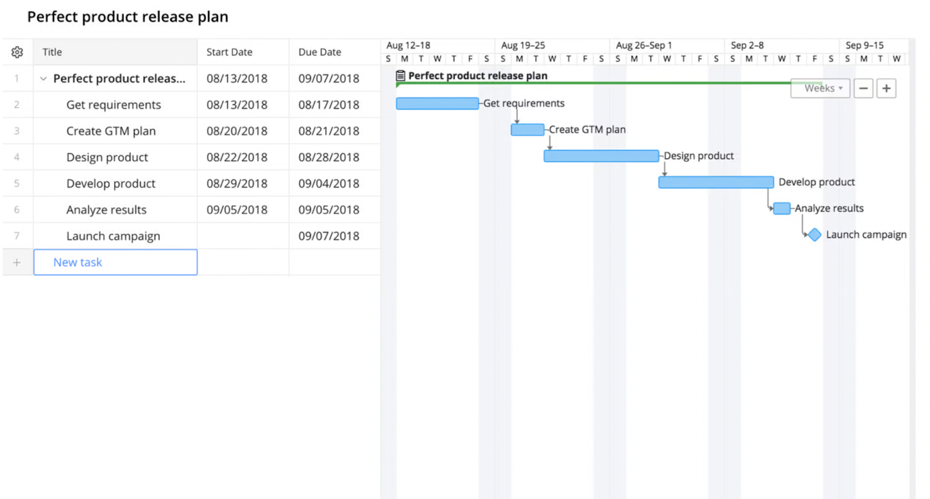Open the Weeks timescale dropdown
This screenshot has height=499, width=930.
point(820,88)
